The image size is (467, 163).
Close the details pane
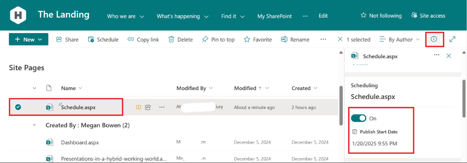tap(449, 56)
